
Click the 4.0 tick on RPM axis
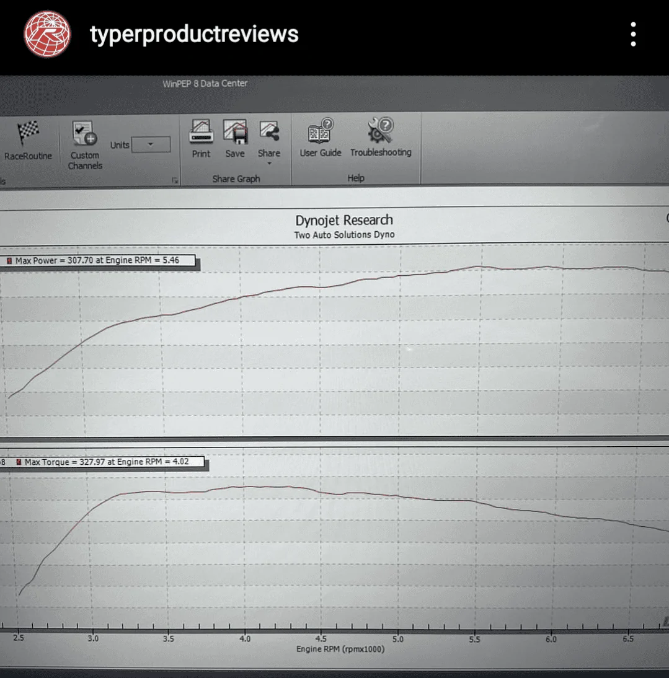(245, 639)
